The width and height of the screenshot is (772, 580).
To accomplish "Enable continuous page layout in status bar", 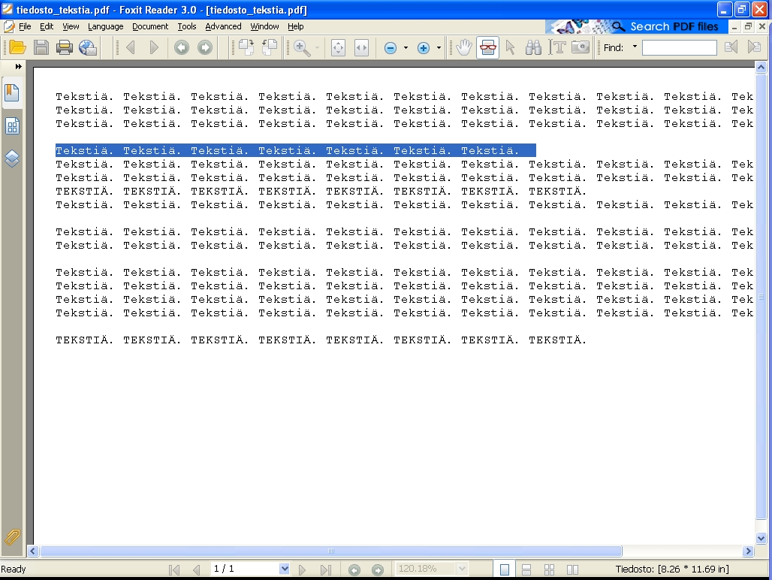I will (x=526, y=569).
